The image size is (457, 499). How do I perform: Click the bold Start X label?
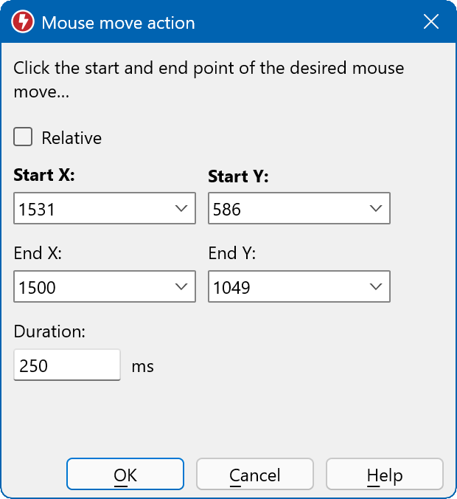click(x=44, y=176)
